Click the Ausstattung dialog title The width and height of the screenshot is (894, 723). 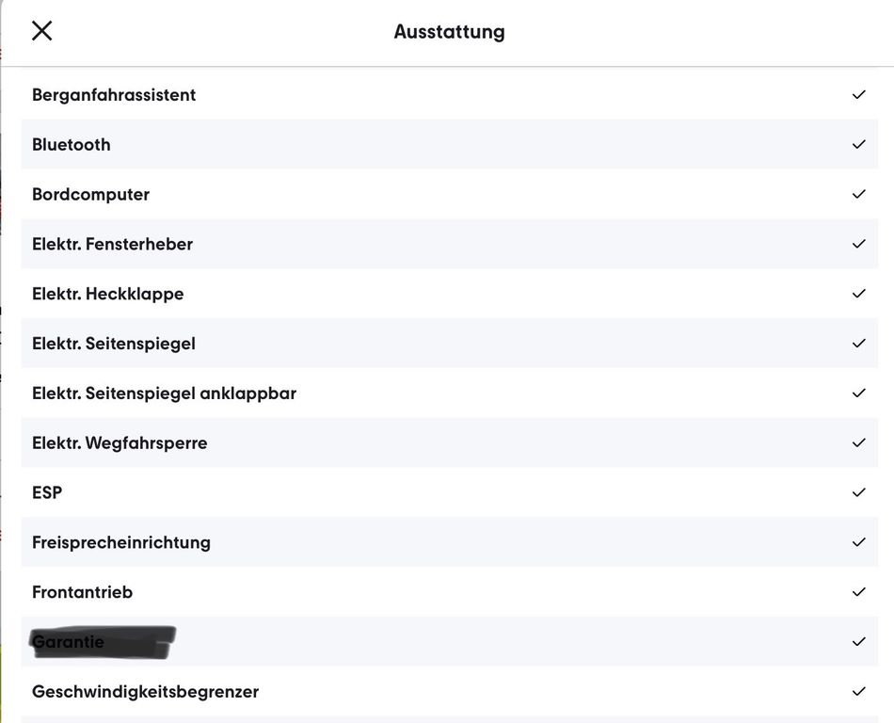[449, 32]
